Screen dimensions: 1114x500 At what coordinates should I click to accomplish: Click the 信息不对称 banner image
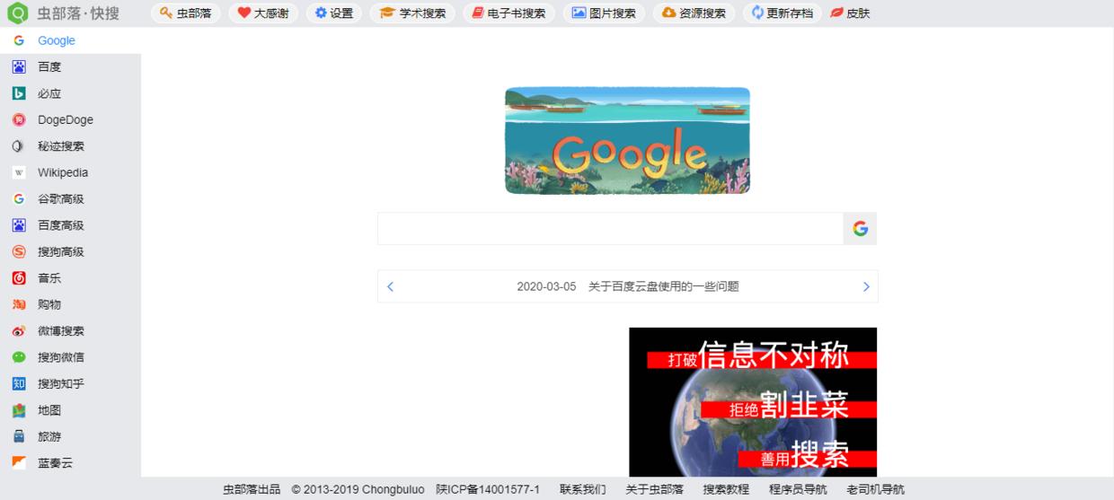click(753, 402)
